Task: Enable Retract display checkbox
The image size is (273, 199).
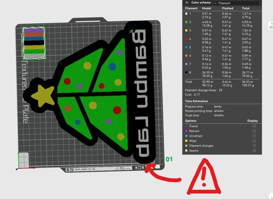Action: coord(254,131)
